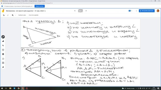Go to the previous frame
The image size is (161, 90).
pyautogui.click(x=75, y=11)
